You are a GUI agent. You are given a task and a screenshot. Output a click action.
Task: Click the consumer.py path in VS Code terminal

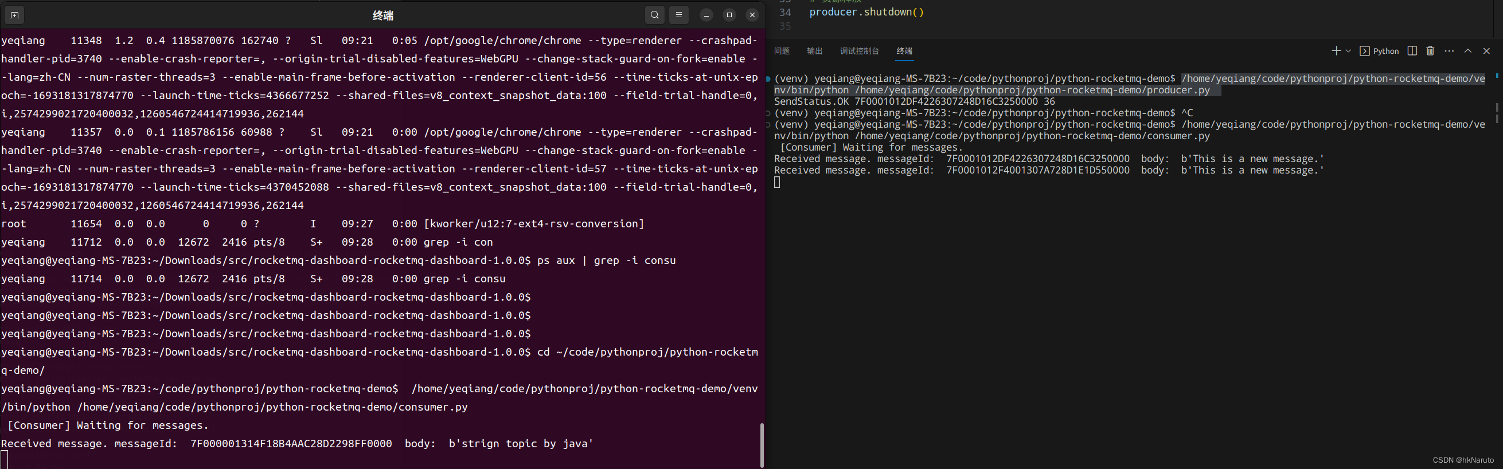(x=1033, y=136)
